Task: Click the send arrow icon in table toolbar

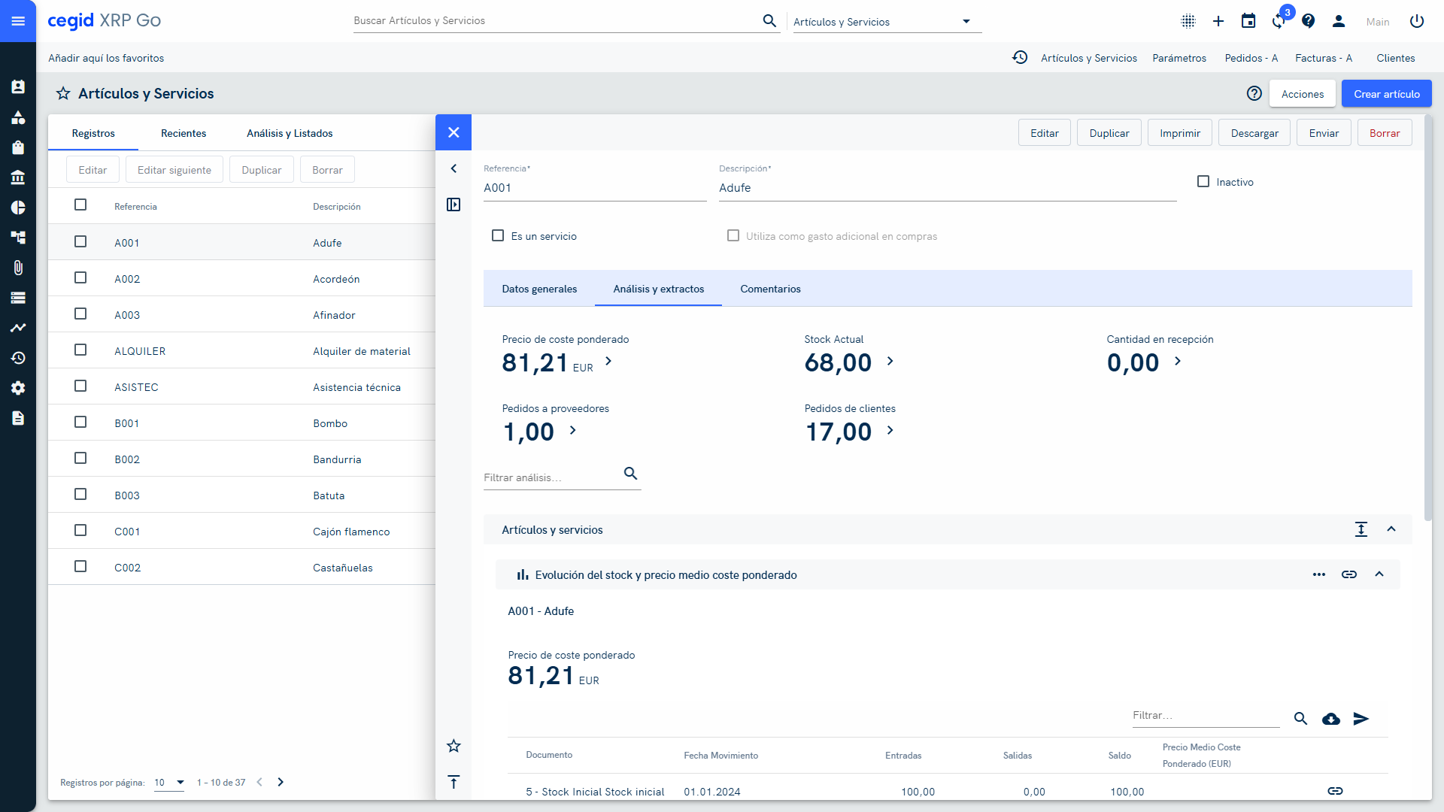Action: click(1361, 719)
